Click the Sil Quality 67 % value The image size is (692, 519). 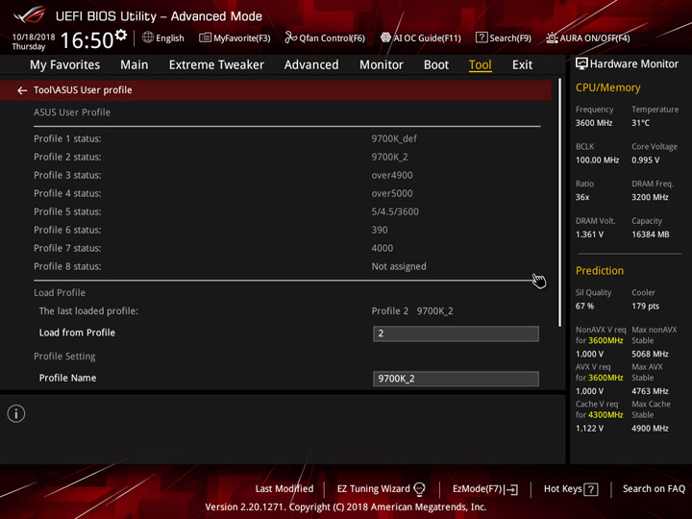tap(584, 307)
